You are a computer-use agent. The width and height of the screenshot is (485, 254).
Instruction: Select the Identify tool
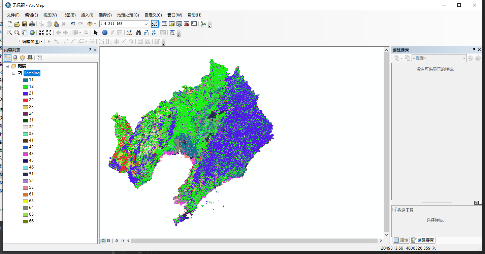[105, 32]
